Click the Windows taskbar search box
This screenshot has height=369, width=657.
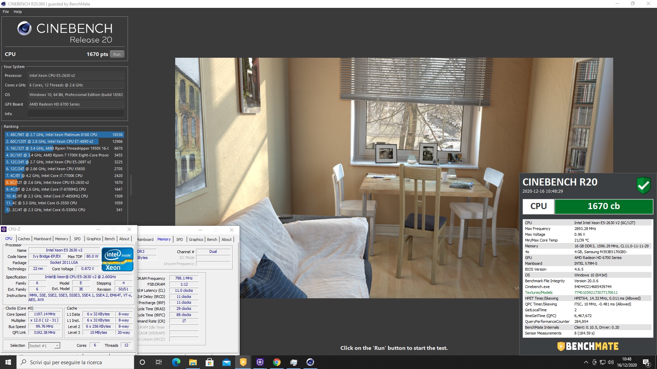75,362
